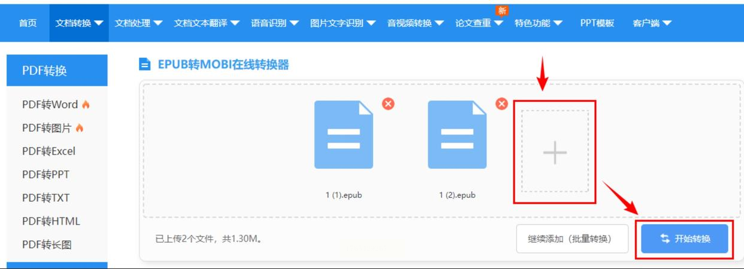Remove the 1 (2).epub file

click(x=501, y=104)
